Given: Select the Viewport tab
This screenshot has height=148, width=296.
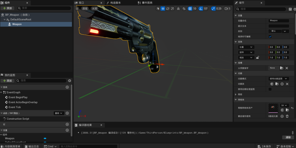Looking at the screenshot, I should (89, 3).
